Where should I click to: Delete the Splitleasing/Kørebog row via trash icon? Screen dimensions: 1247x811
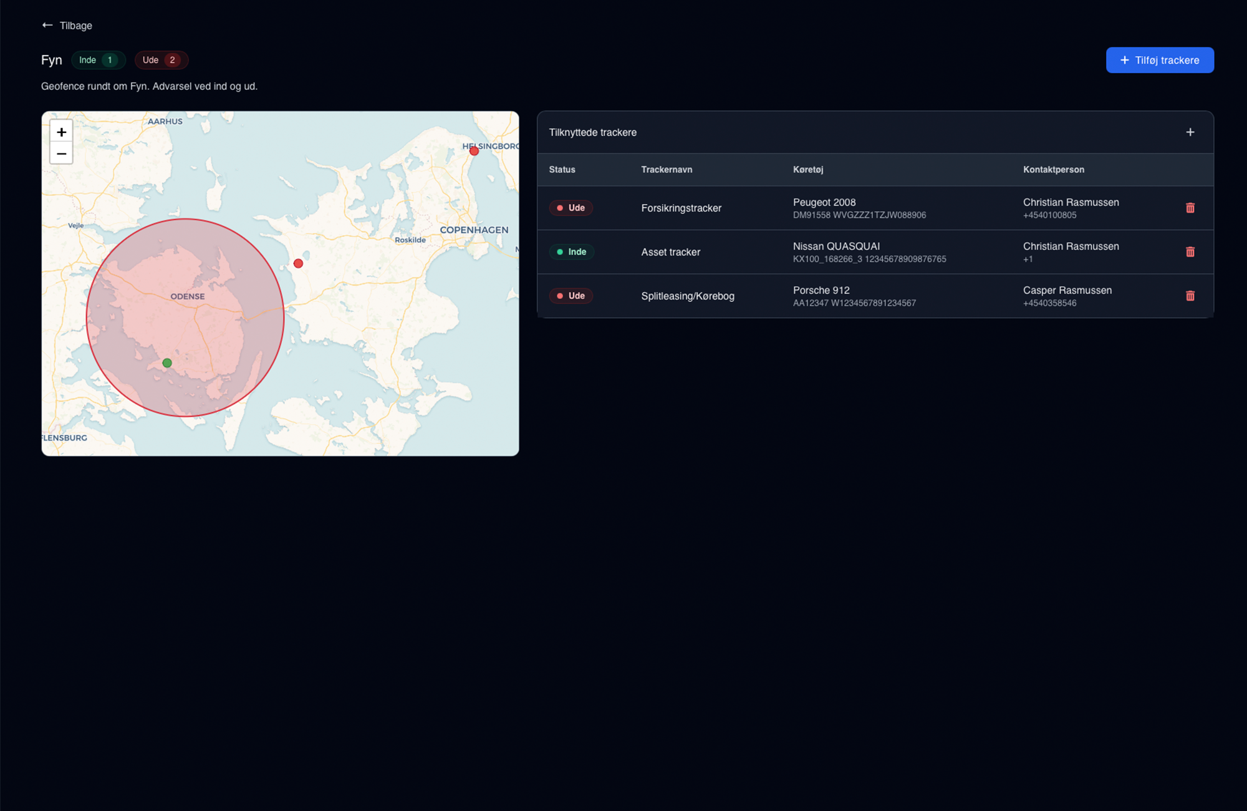pos(1190,296)
